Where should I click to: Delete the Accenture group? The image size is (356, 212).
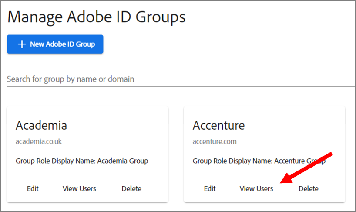pos(308,188)
